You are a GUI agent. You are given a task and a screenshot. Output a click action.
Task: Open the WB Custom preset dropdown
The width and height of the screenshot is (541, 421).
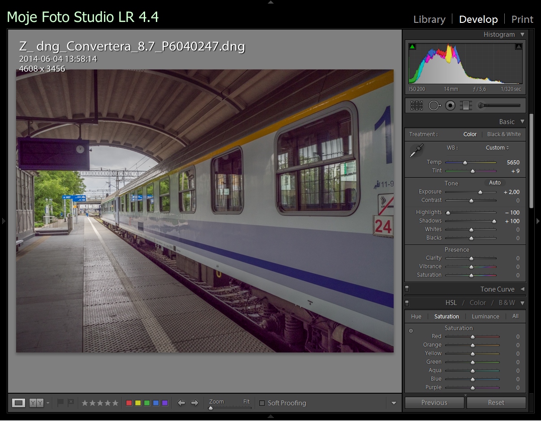coord(497,148)
